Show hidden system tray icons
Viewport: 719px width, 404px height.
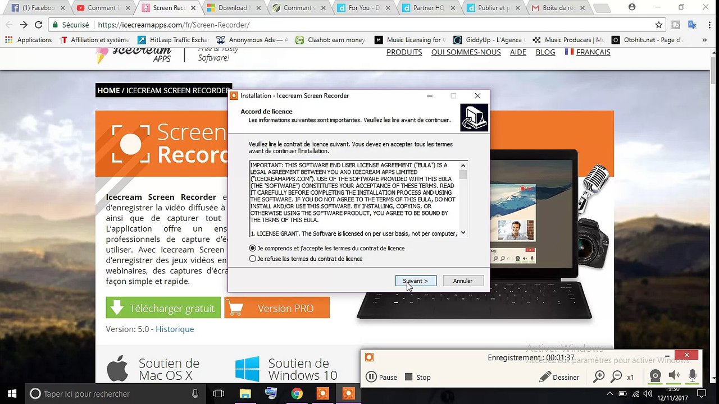pos(610,393)
